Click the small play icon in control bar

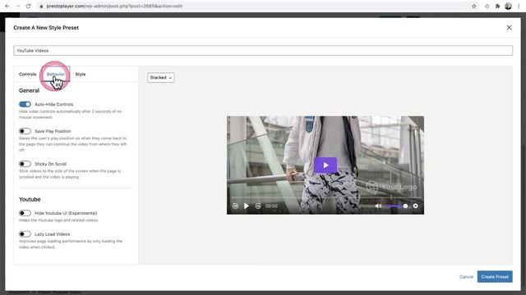tap(247, 206)
